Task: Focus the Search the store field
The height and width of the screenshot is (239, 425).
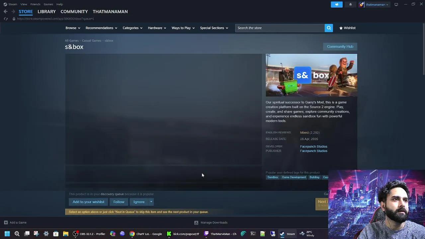Action: (280, 28)
